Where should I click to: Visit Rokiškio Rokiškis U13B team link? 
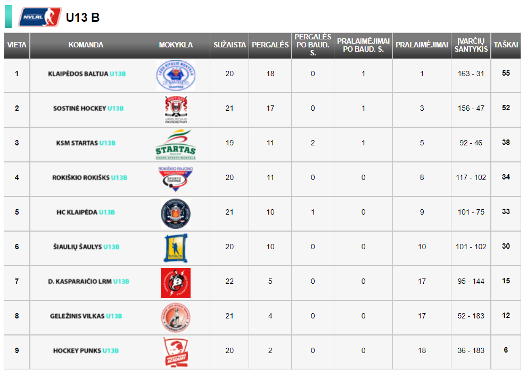90,177
